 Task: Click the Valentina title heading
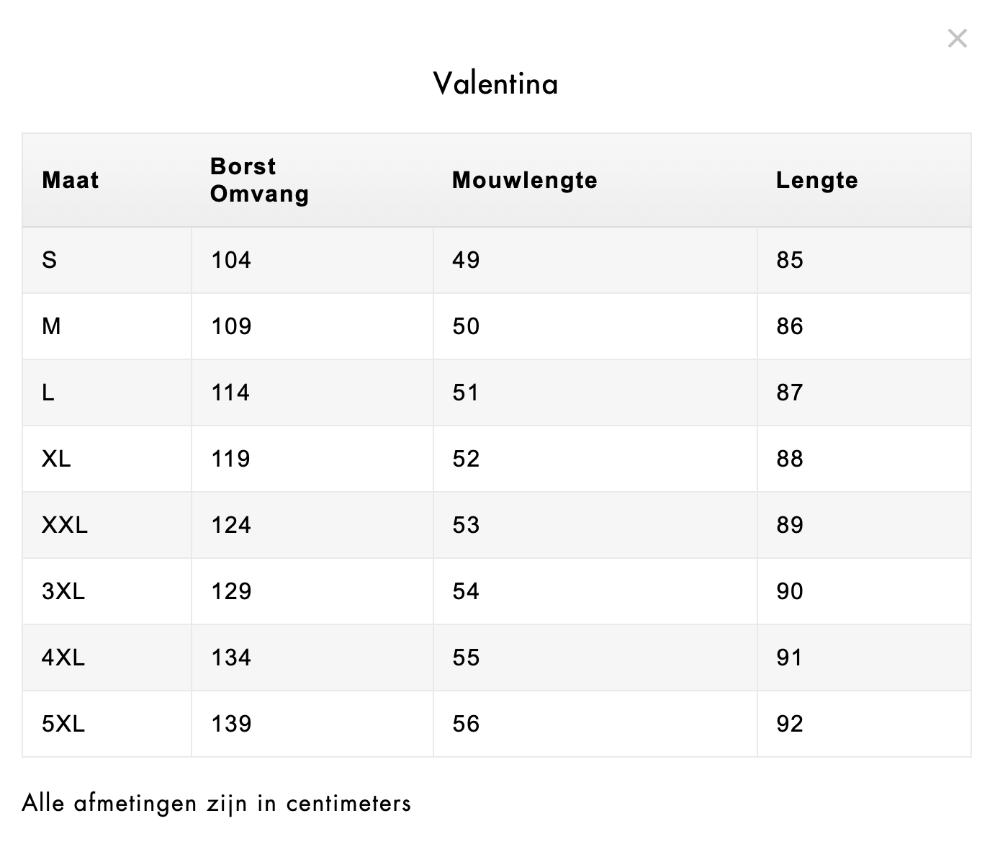(x=496, y=84)
